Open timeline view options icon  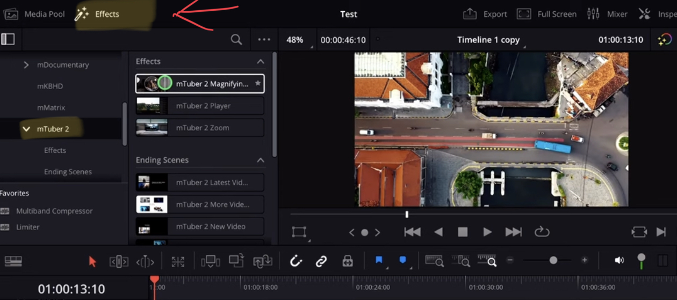[13, 261]
